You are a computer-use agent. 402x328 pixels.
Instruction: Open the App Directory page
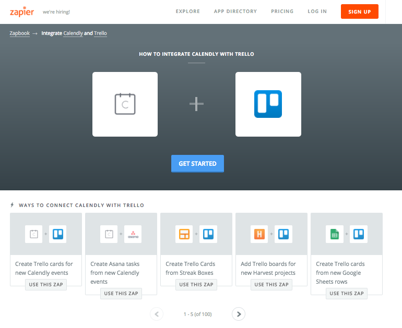click(x=235, y=11)
